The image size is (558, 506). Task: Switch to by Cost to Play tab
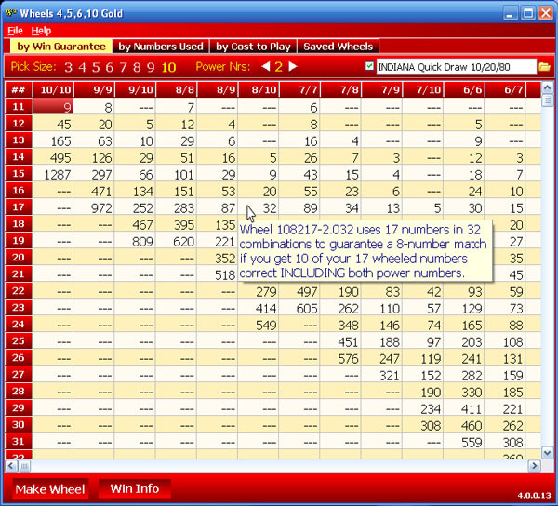pos(253,47)
